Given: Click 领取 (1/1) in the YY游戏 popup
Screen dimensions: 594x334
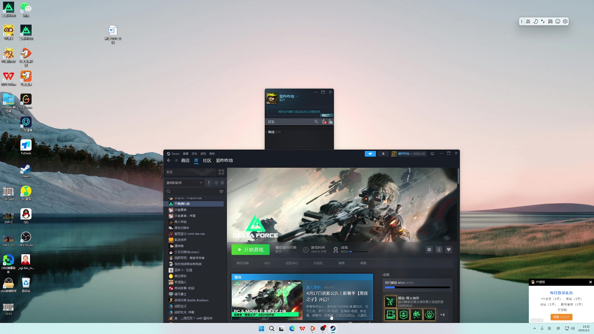Looking at the screenshot, I should 561,317.
